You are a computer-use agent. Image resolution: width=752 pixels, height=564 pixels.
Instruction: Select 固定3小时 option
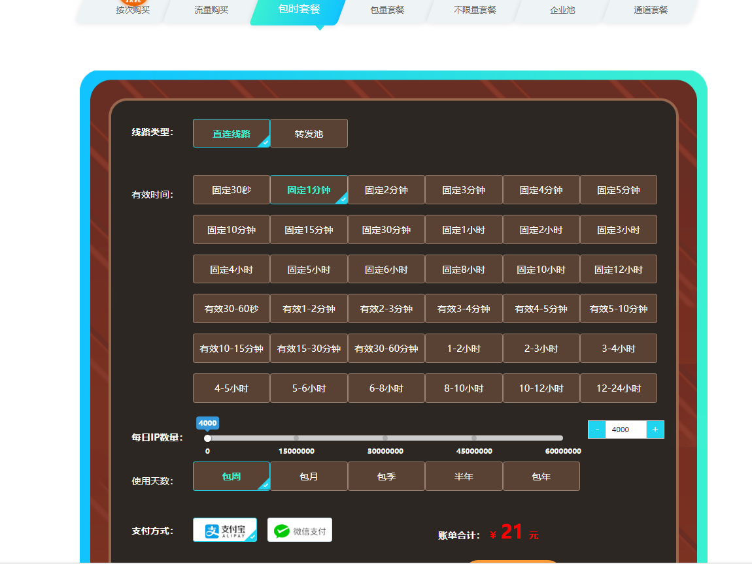tap(619, 230)
